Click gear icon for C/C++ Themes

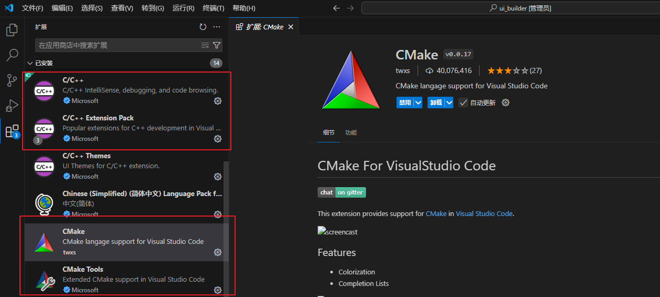coord(218,177)
